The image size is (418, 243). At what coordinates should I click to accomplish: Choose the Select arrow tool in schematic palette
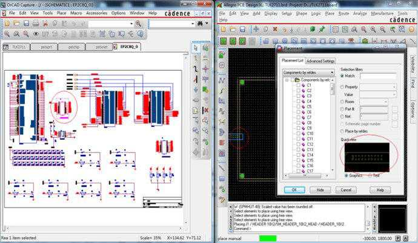(x=196, y=48)
